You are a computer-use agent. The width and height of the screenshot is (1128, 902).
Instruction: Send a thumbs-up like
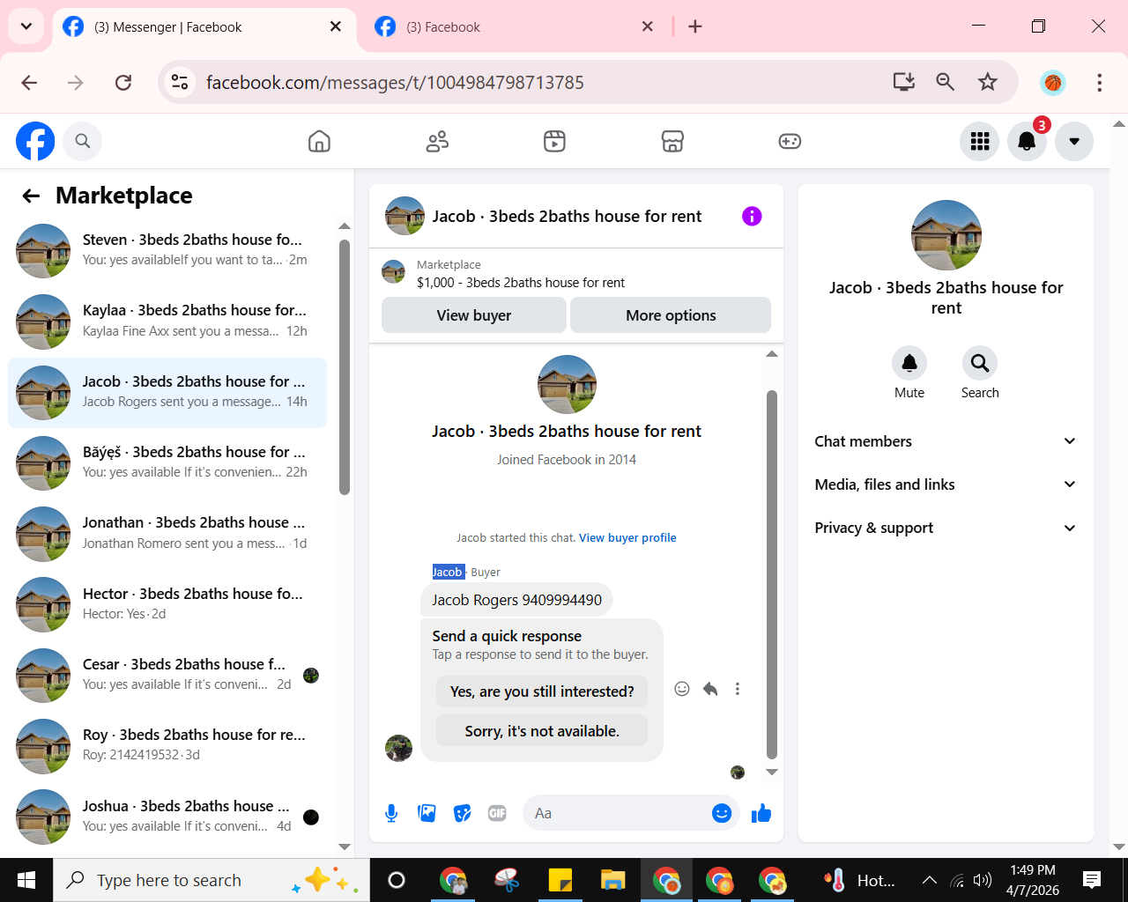tap(761, 813)
